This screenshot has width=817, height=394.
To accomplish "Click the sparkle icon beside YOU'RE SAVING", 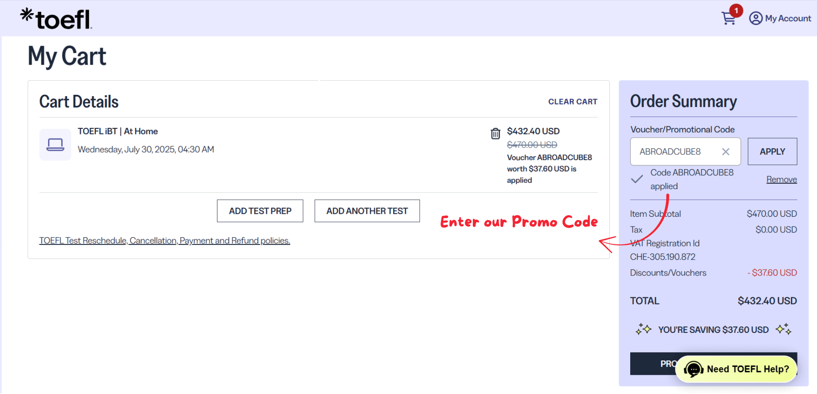I will point(643,329).
